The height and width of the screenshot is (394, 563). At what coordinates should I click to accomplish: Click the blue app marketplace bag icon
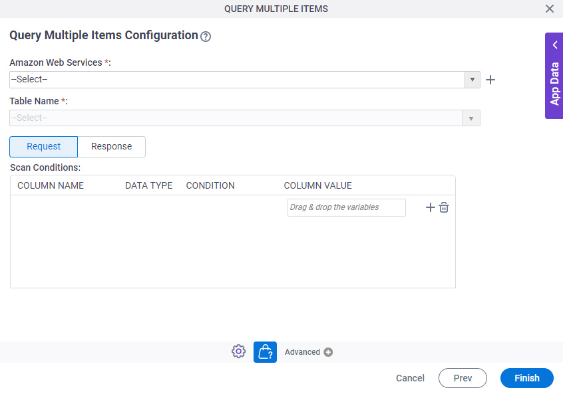265,351
